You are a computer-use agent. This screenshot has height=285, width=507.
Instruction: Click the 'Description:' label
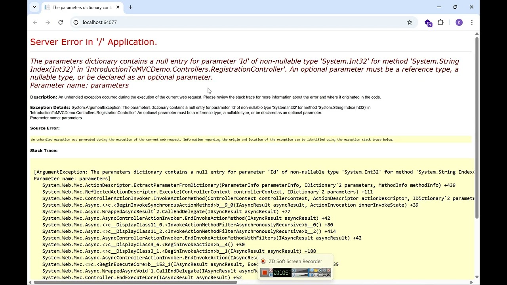pos(44,97)
